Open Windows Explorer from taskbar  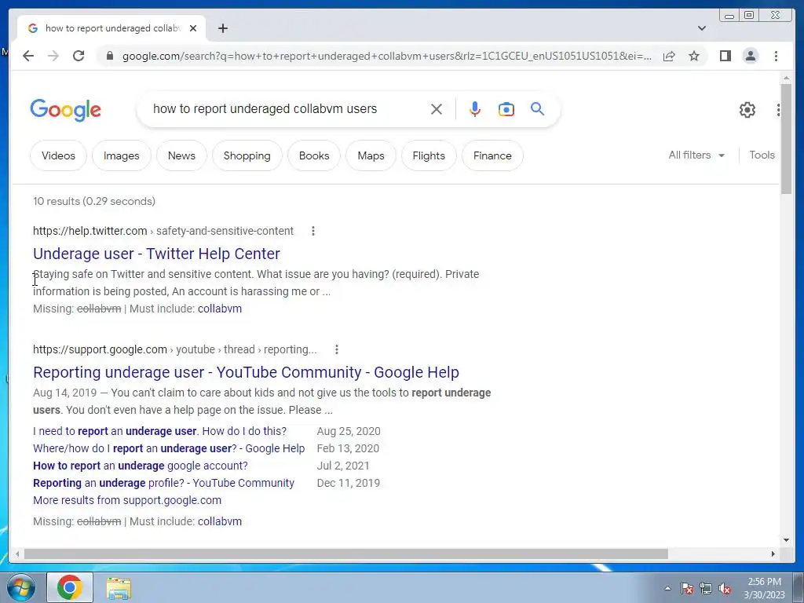tap(119, 588)
